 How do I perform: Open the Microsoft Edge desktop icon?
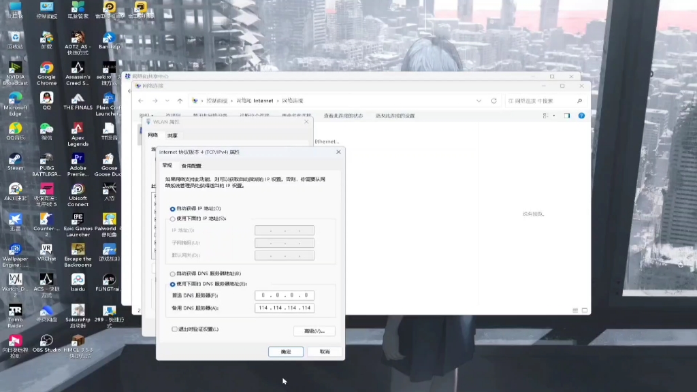click(x=15, y=104)
